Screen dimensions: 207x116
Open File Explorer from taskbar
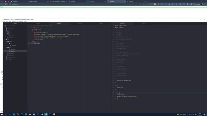pos(30,114)
